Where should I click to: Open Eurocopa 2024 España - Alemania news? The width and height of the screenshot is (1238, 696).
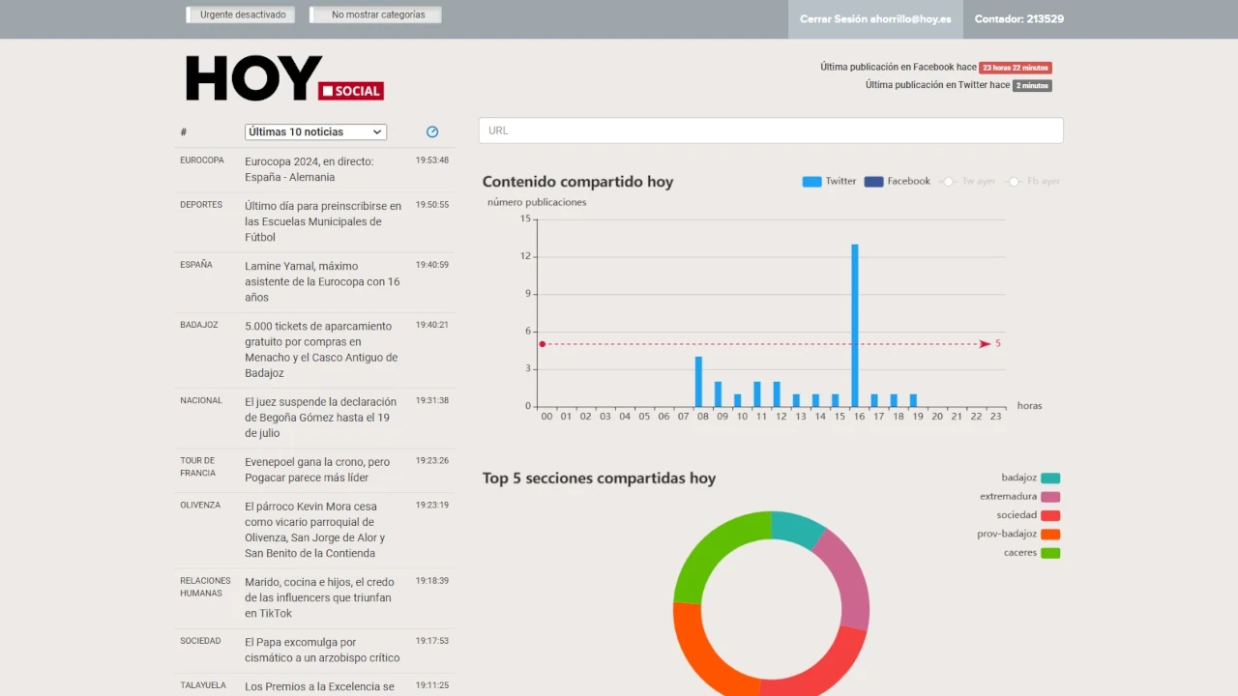click(309, 169)
